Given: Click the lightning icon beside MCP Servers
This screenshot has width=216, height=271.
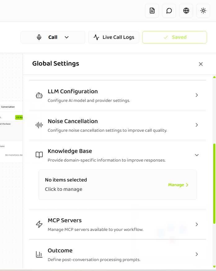Looking at the screenshot, I should click(39, 224).
